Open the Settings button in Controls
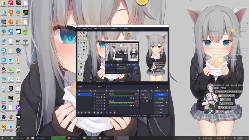Viewport: 249px width, 140px height. tap(161, 109)
